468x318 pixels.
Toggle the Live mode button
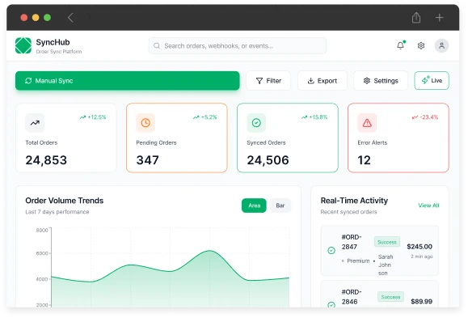point(432,81)
